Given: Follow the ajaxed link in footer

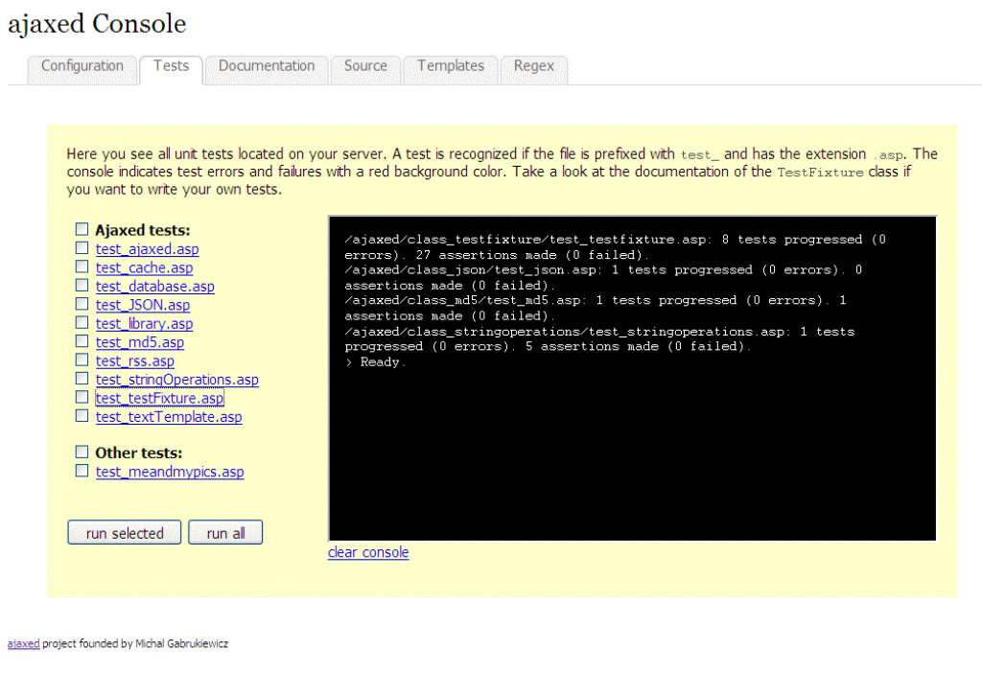Looking at the screenshot, I should 23,643.
